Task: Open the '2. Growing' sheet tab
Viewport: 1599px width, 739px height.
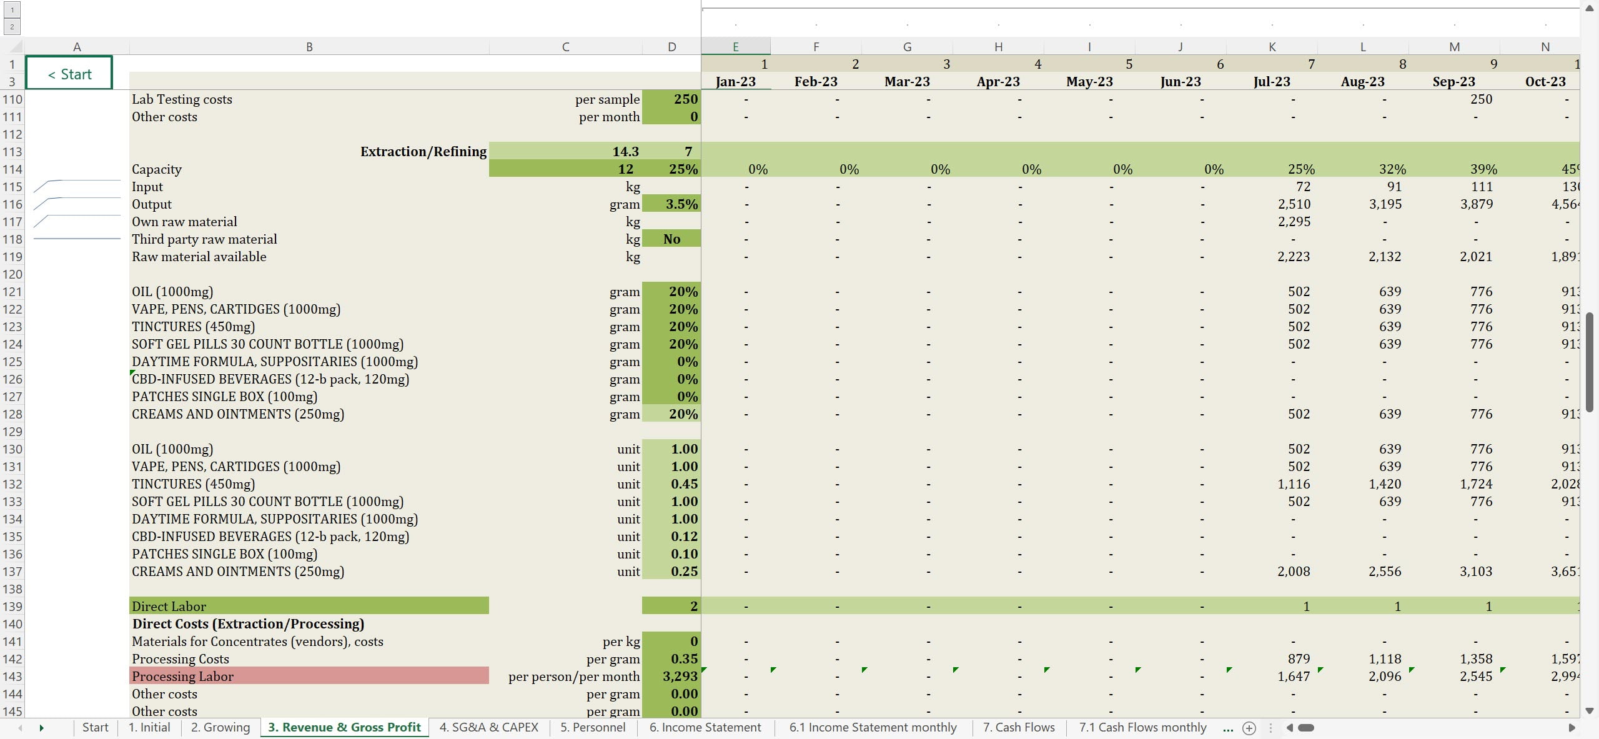Action: (220, 727)
